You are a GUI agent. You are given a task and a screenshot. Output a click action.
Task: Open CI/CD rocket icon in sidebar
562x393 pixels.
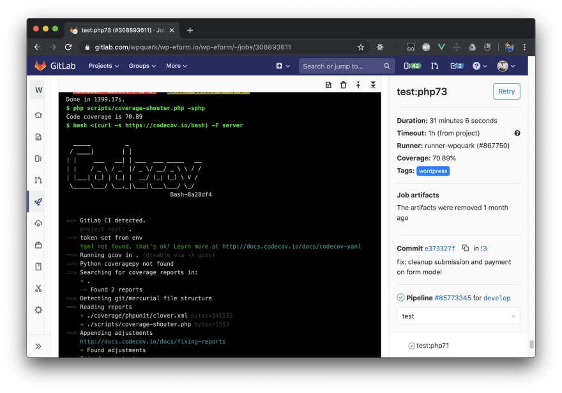(x=38, y=202)
